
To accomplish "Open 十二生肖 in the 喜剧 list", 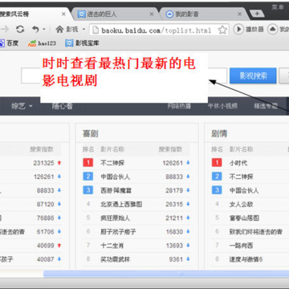I will click(x=112, y=246).
